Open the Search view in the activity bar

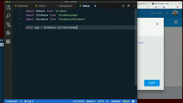8,16
